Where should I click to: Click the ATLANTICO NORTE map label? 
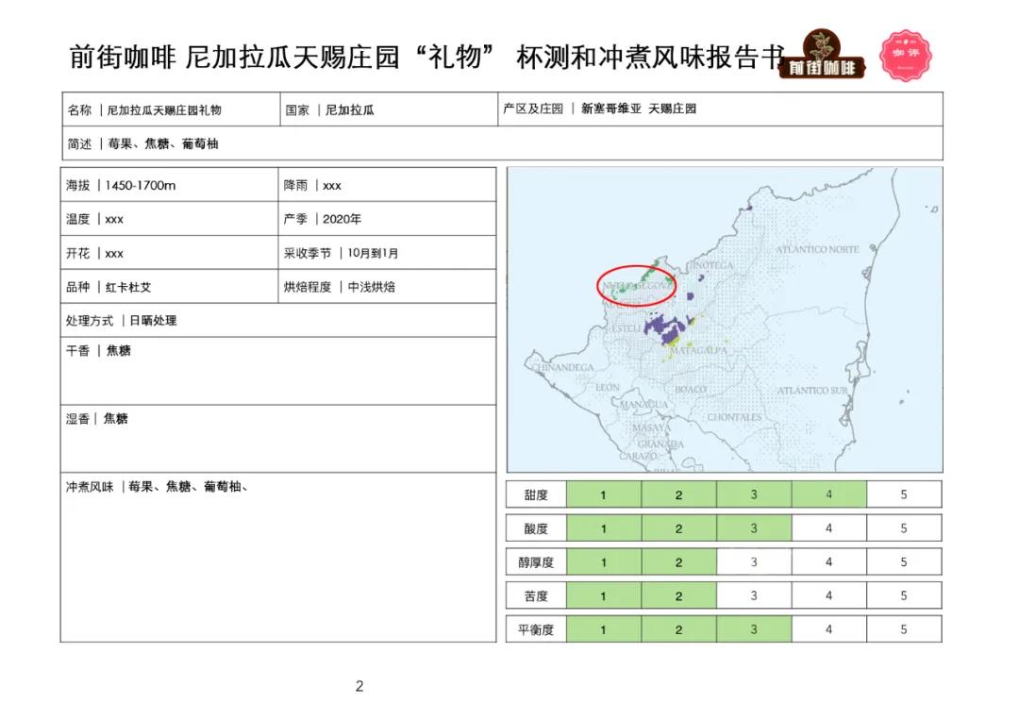pyautogui.click(x=817, y=249)
